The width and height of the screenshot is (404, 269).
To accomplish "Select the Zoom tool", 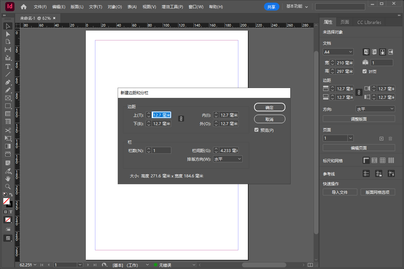I will (8, 186).
